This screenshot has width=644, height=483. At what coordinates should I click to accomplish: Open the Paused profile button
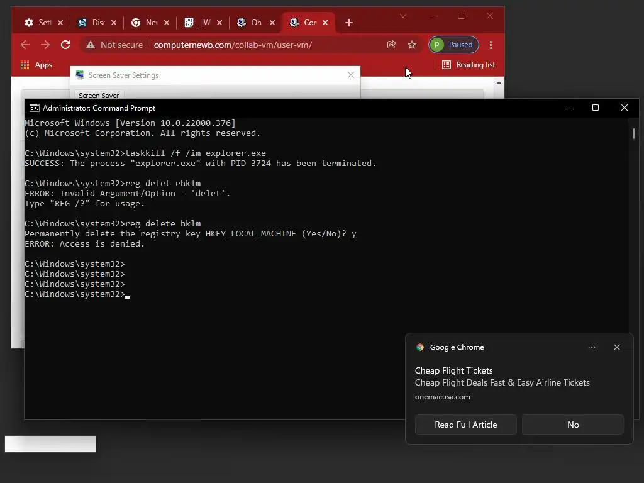(x=453, y=45)
